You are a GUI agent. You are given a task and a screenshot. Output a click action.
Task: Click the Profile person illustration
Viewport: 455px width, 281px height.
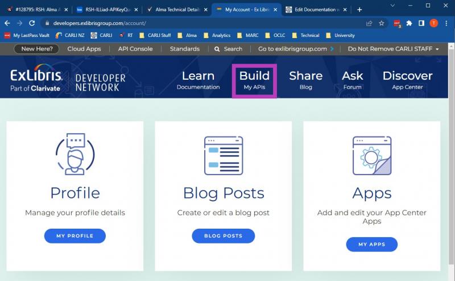[75, 154]
